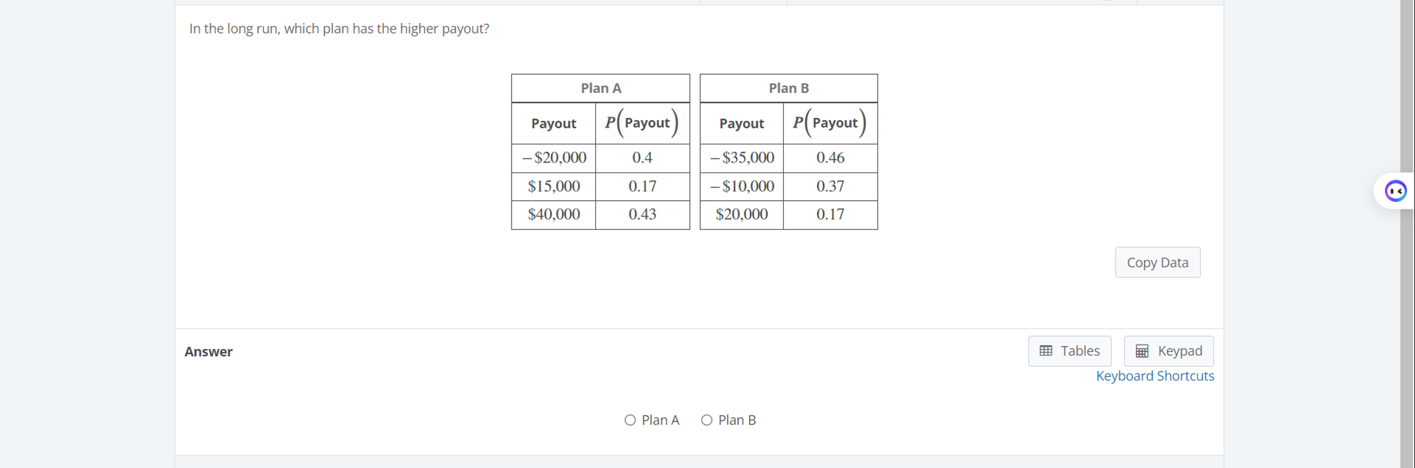Image resolution: width=1415 pixels, height=468 pixels.
Task: Click the Answer section label
Action: tap(209, 351)
